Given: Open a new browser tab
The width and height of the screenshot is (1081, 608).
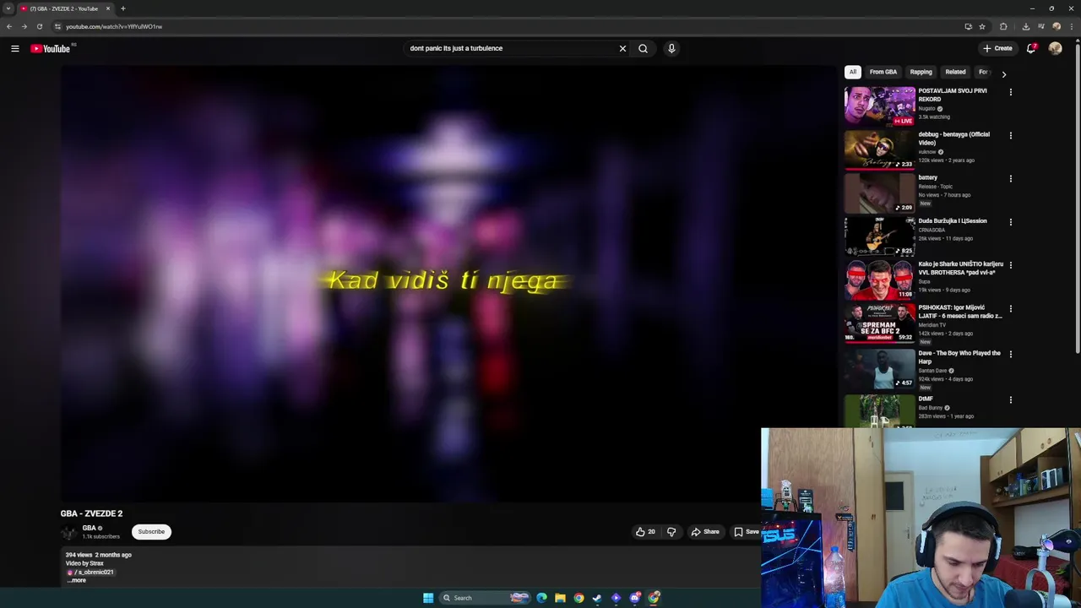Looking at the screenshot, I should click(122, 8).
